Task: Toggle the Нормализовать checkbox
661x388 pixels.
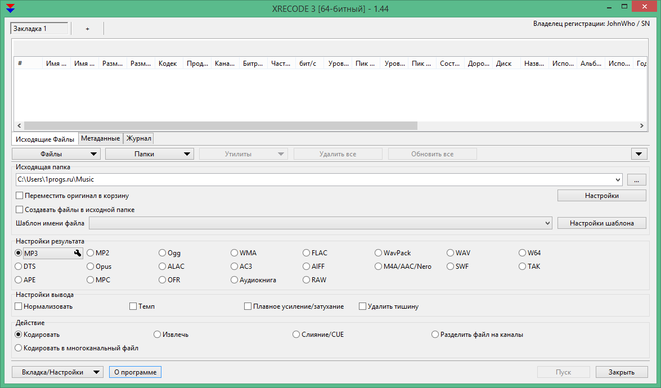Action: pos(19,306)
